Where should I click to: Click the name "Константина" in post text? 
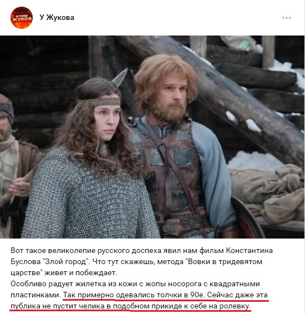pos(250,251)
